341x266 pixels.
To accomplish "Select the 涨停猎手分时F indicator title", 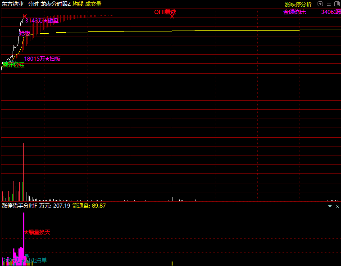I will coord(19,206).
